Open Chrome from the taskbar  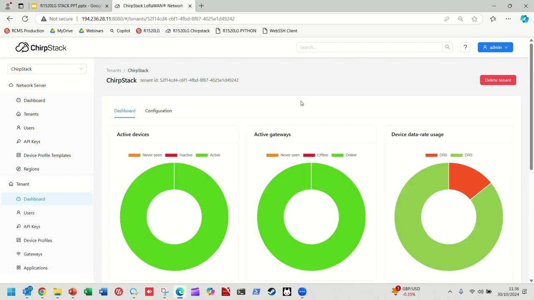[x=42, y=292]
